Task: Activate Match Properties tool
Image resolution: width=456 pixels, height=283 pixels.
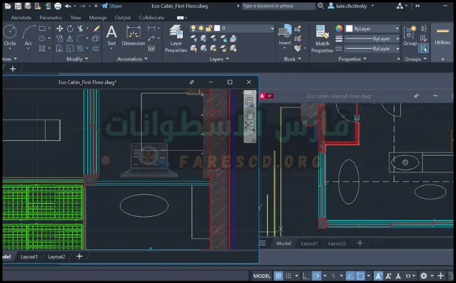Action: 322,37
